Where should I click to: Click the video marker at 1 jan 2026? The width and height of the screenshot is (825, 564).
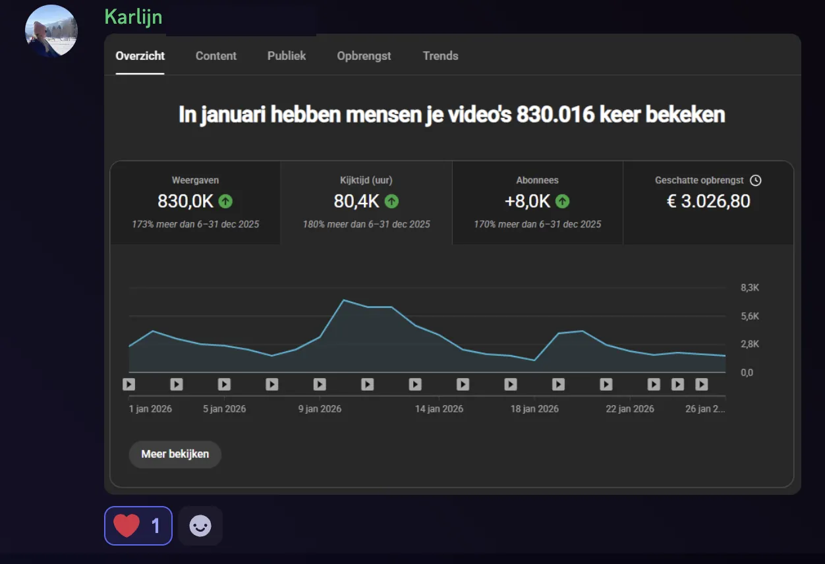(x=128, y=384)
